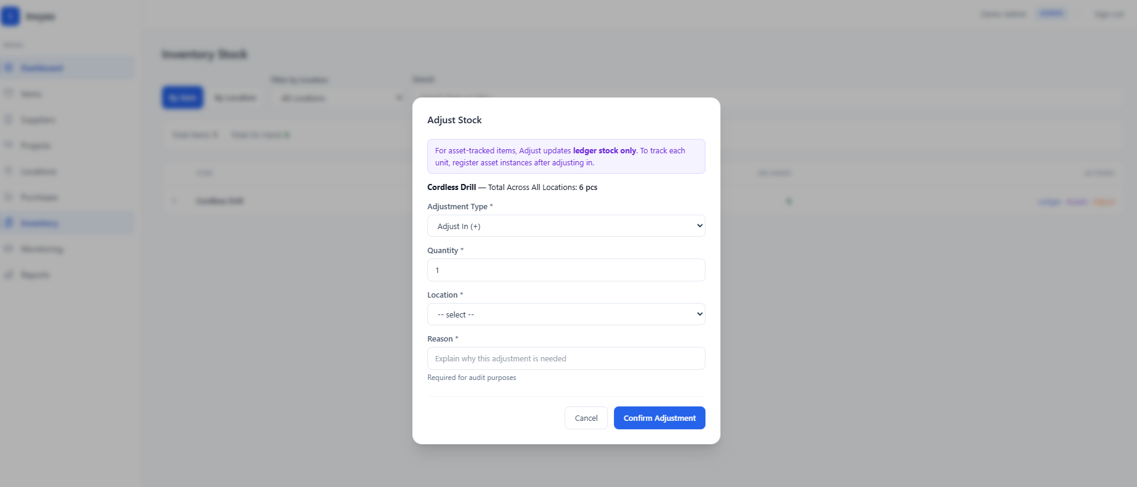Open the Filter by Location dropdown
This screenshot has width=1137, height=487.
click(337, 98)
